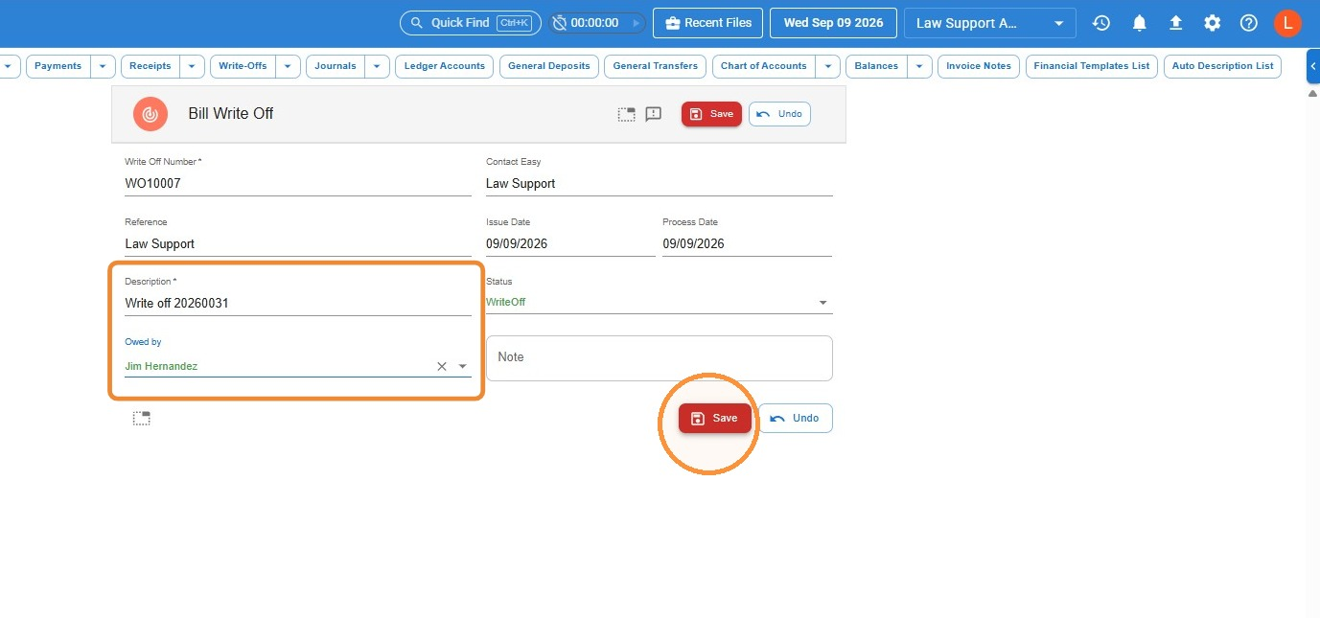Edit the Process Date field
The width and height of the screenshot is (1320, 618).
(x=747, y=243)
